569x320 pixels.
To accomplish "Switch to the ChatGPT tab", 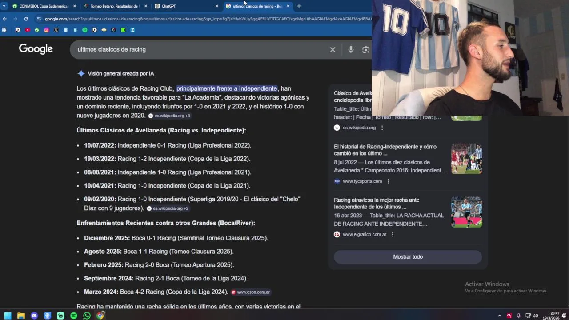I will pos(186,6).
